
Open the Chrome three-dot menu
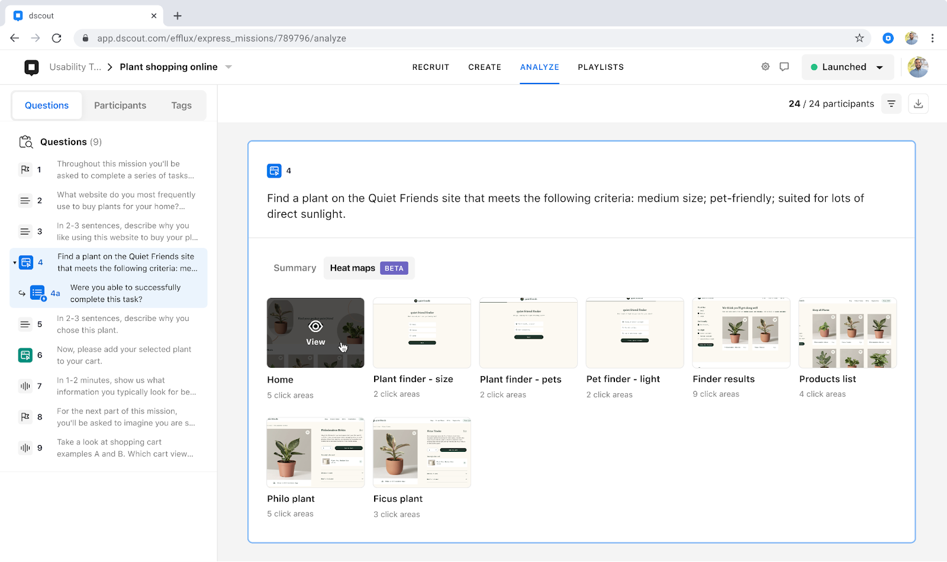[x=932, y=38]
